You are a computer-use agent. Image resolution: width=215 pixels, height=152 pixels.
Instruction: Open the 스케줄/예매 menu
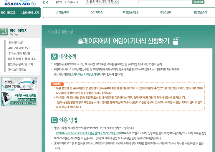(x=63, y=12)
